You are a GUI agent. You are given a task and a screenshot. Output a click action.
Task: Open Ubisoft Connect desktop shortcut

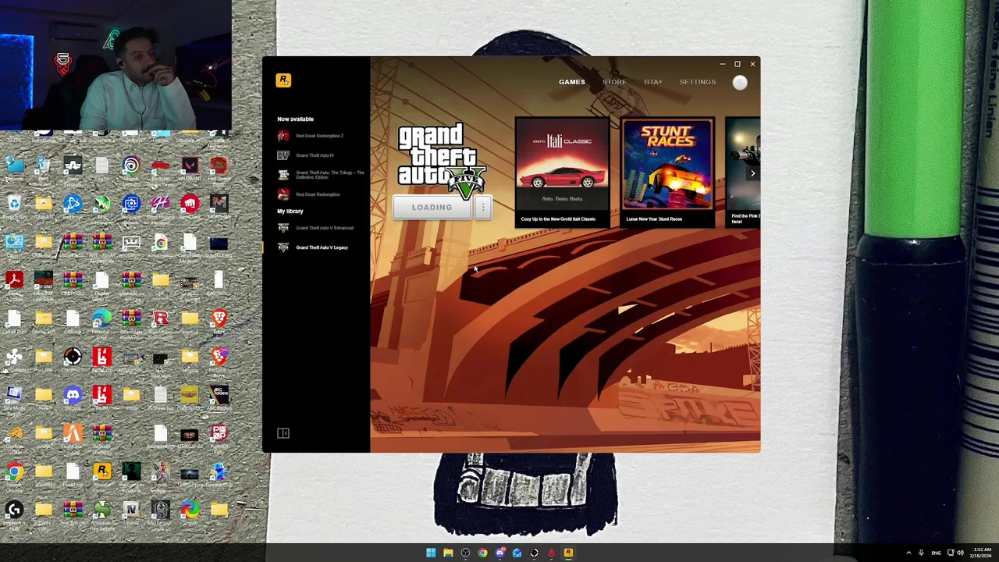tap(132, 168)
